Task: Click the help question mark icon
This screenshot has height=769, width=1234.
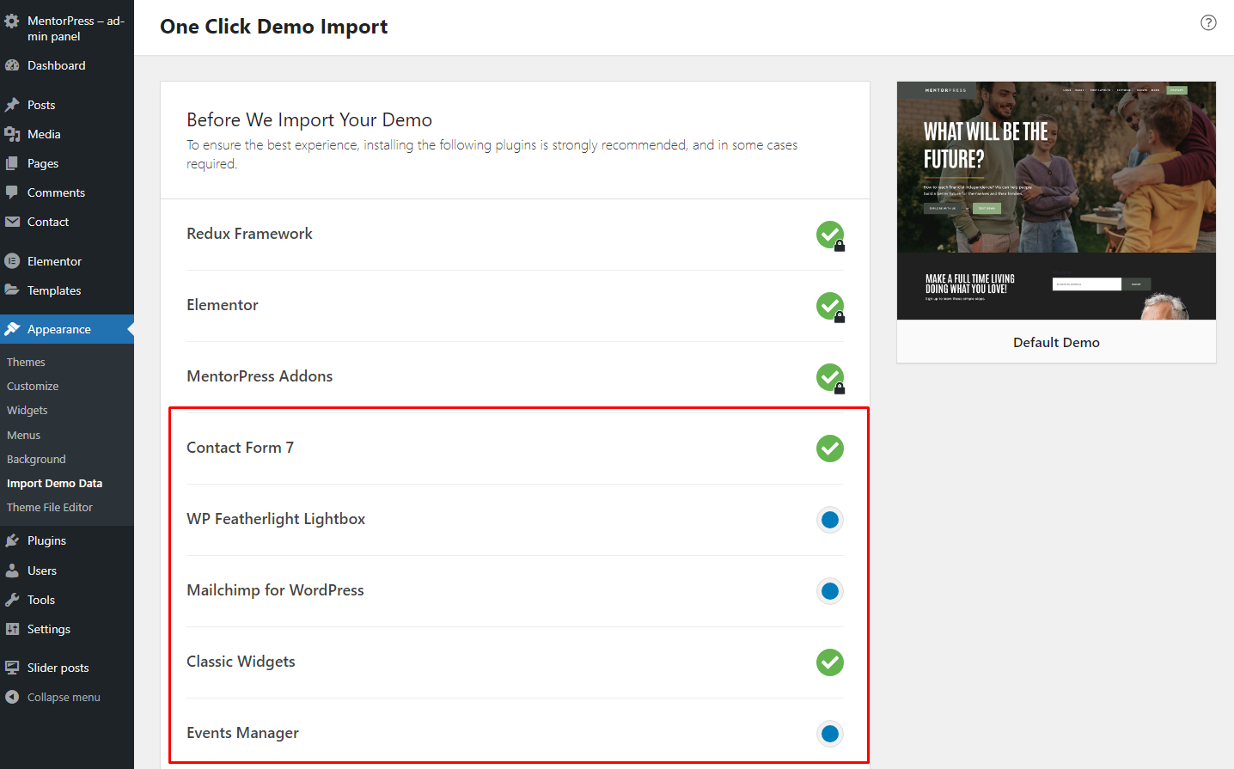Action: (1208, 23)
